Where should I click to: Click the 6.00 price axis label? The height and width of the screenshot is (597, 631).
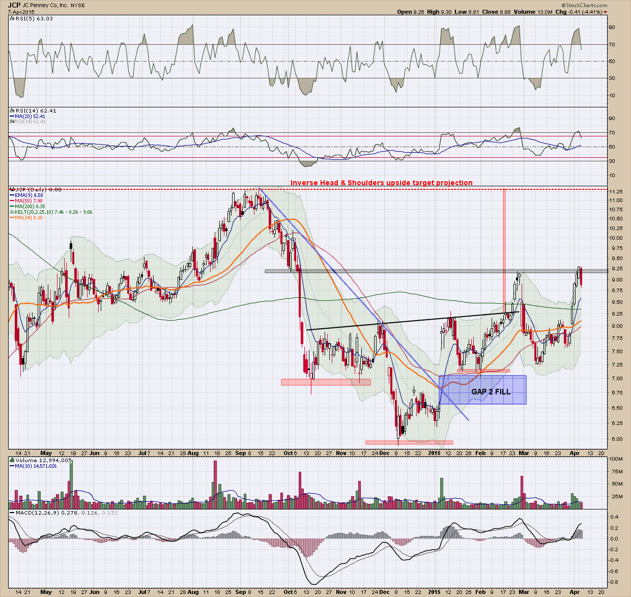(x=615, y=439)
